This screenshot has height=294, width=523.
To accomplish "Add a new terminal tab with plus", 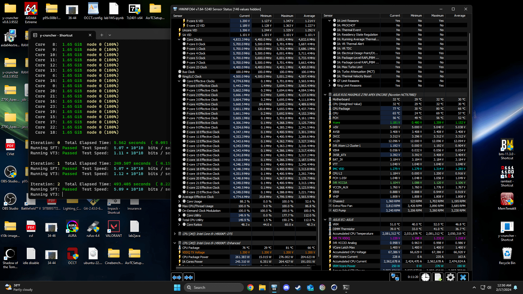I will coord(102,35).
